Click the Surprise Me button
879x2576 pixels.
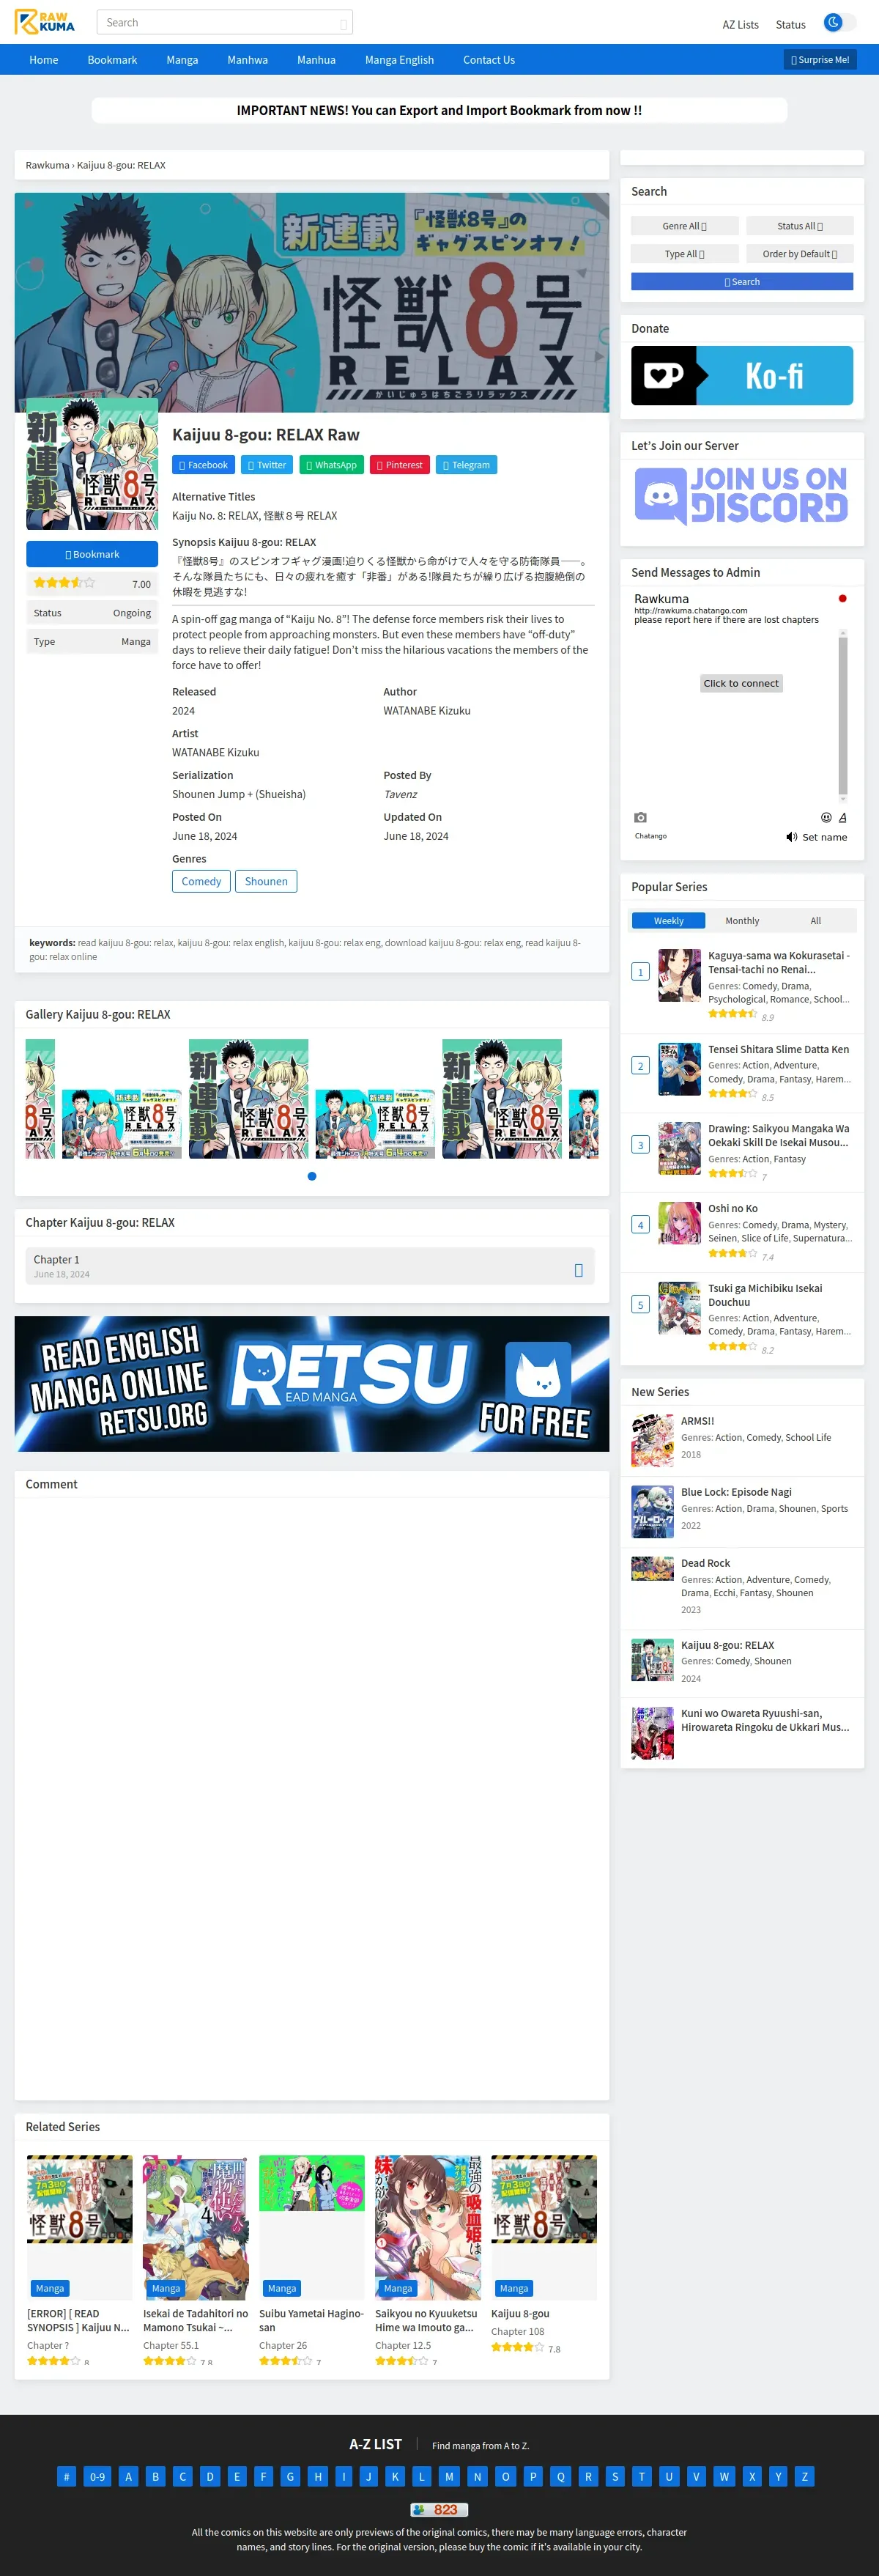(x=820, y=60)
